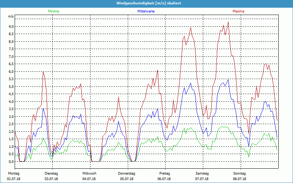
Task: Click the 0,5 y-axis value
Action: tap(11, 154)
